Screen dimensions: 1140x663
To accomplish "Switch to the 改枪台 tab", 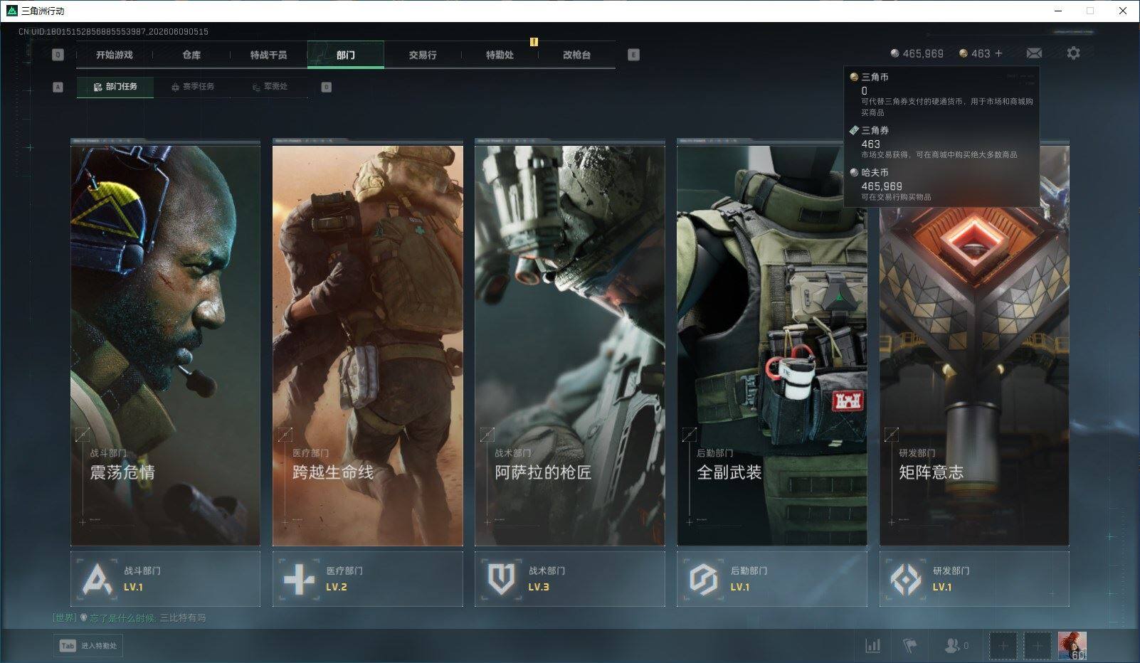I will (x=576, y=55).
